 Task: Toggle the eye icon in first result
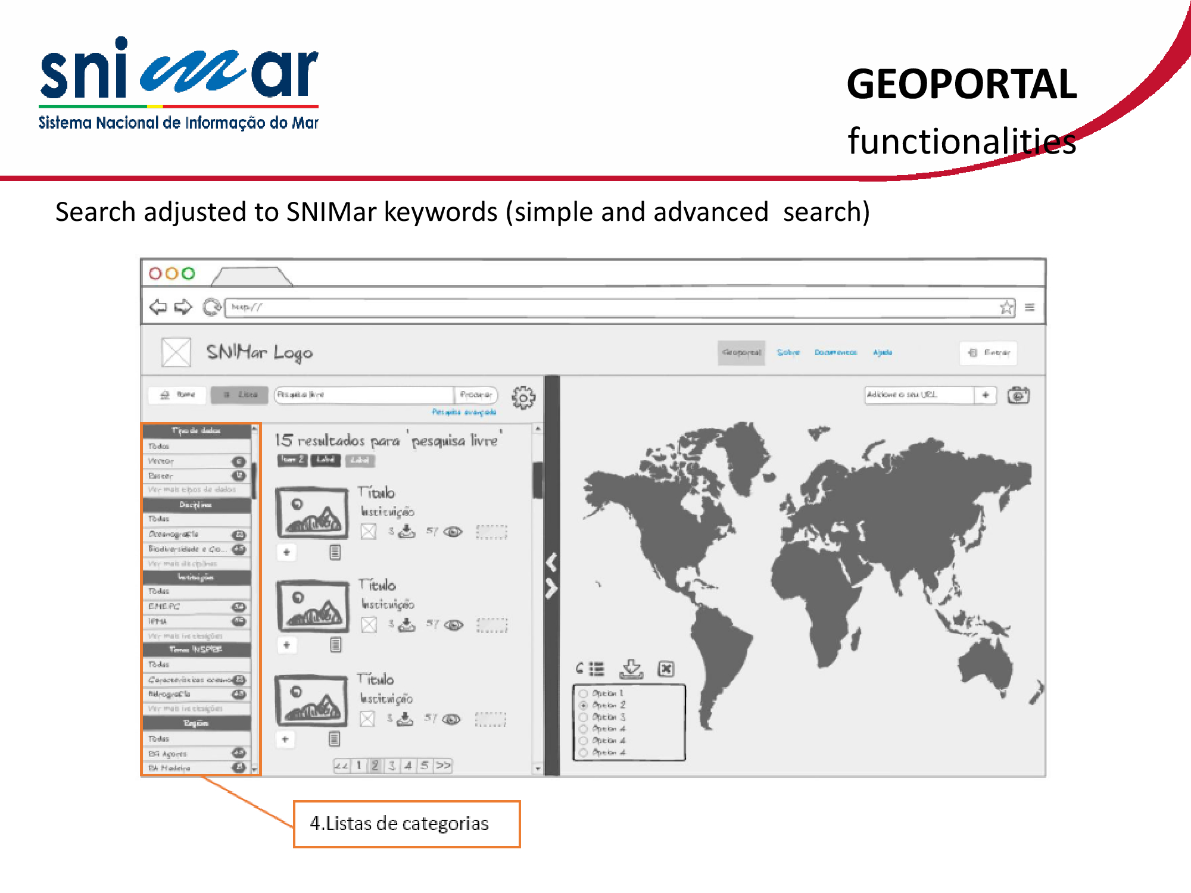[x=453, y=532]
